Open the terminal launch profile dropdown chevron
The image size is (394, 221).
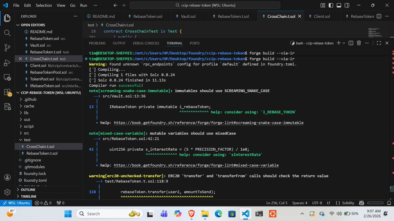pos(344,43)
